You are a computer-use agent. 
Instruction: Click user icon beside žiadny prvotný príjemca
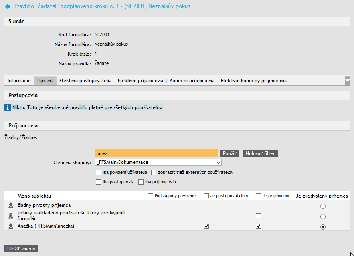click(x=11, y=205)
